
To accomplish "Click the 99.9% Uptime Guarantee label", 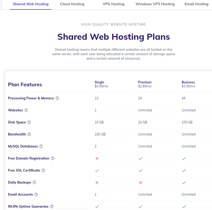I will [x=28, y=207].
